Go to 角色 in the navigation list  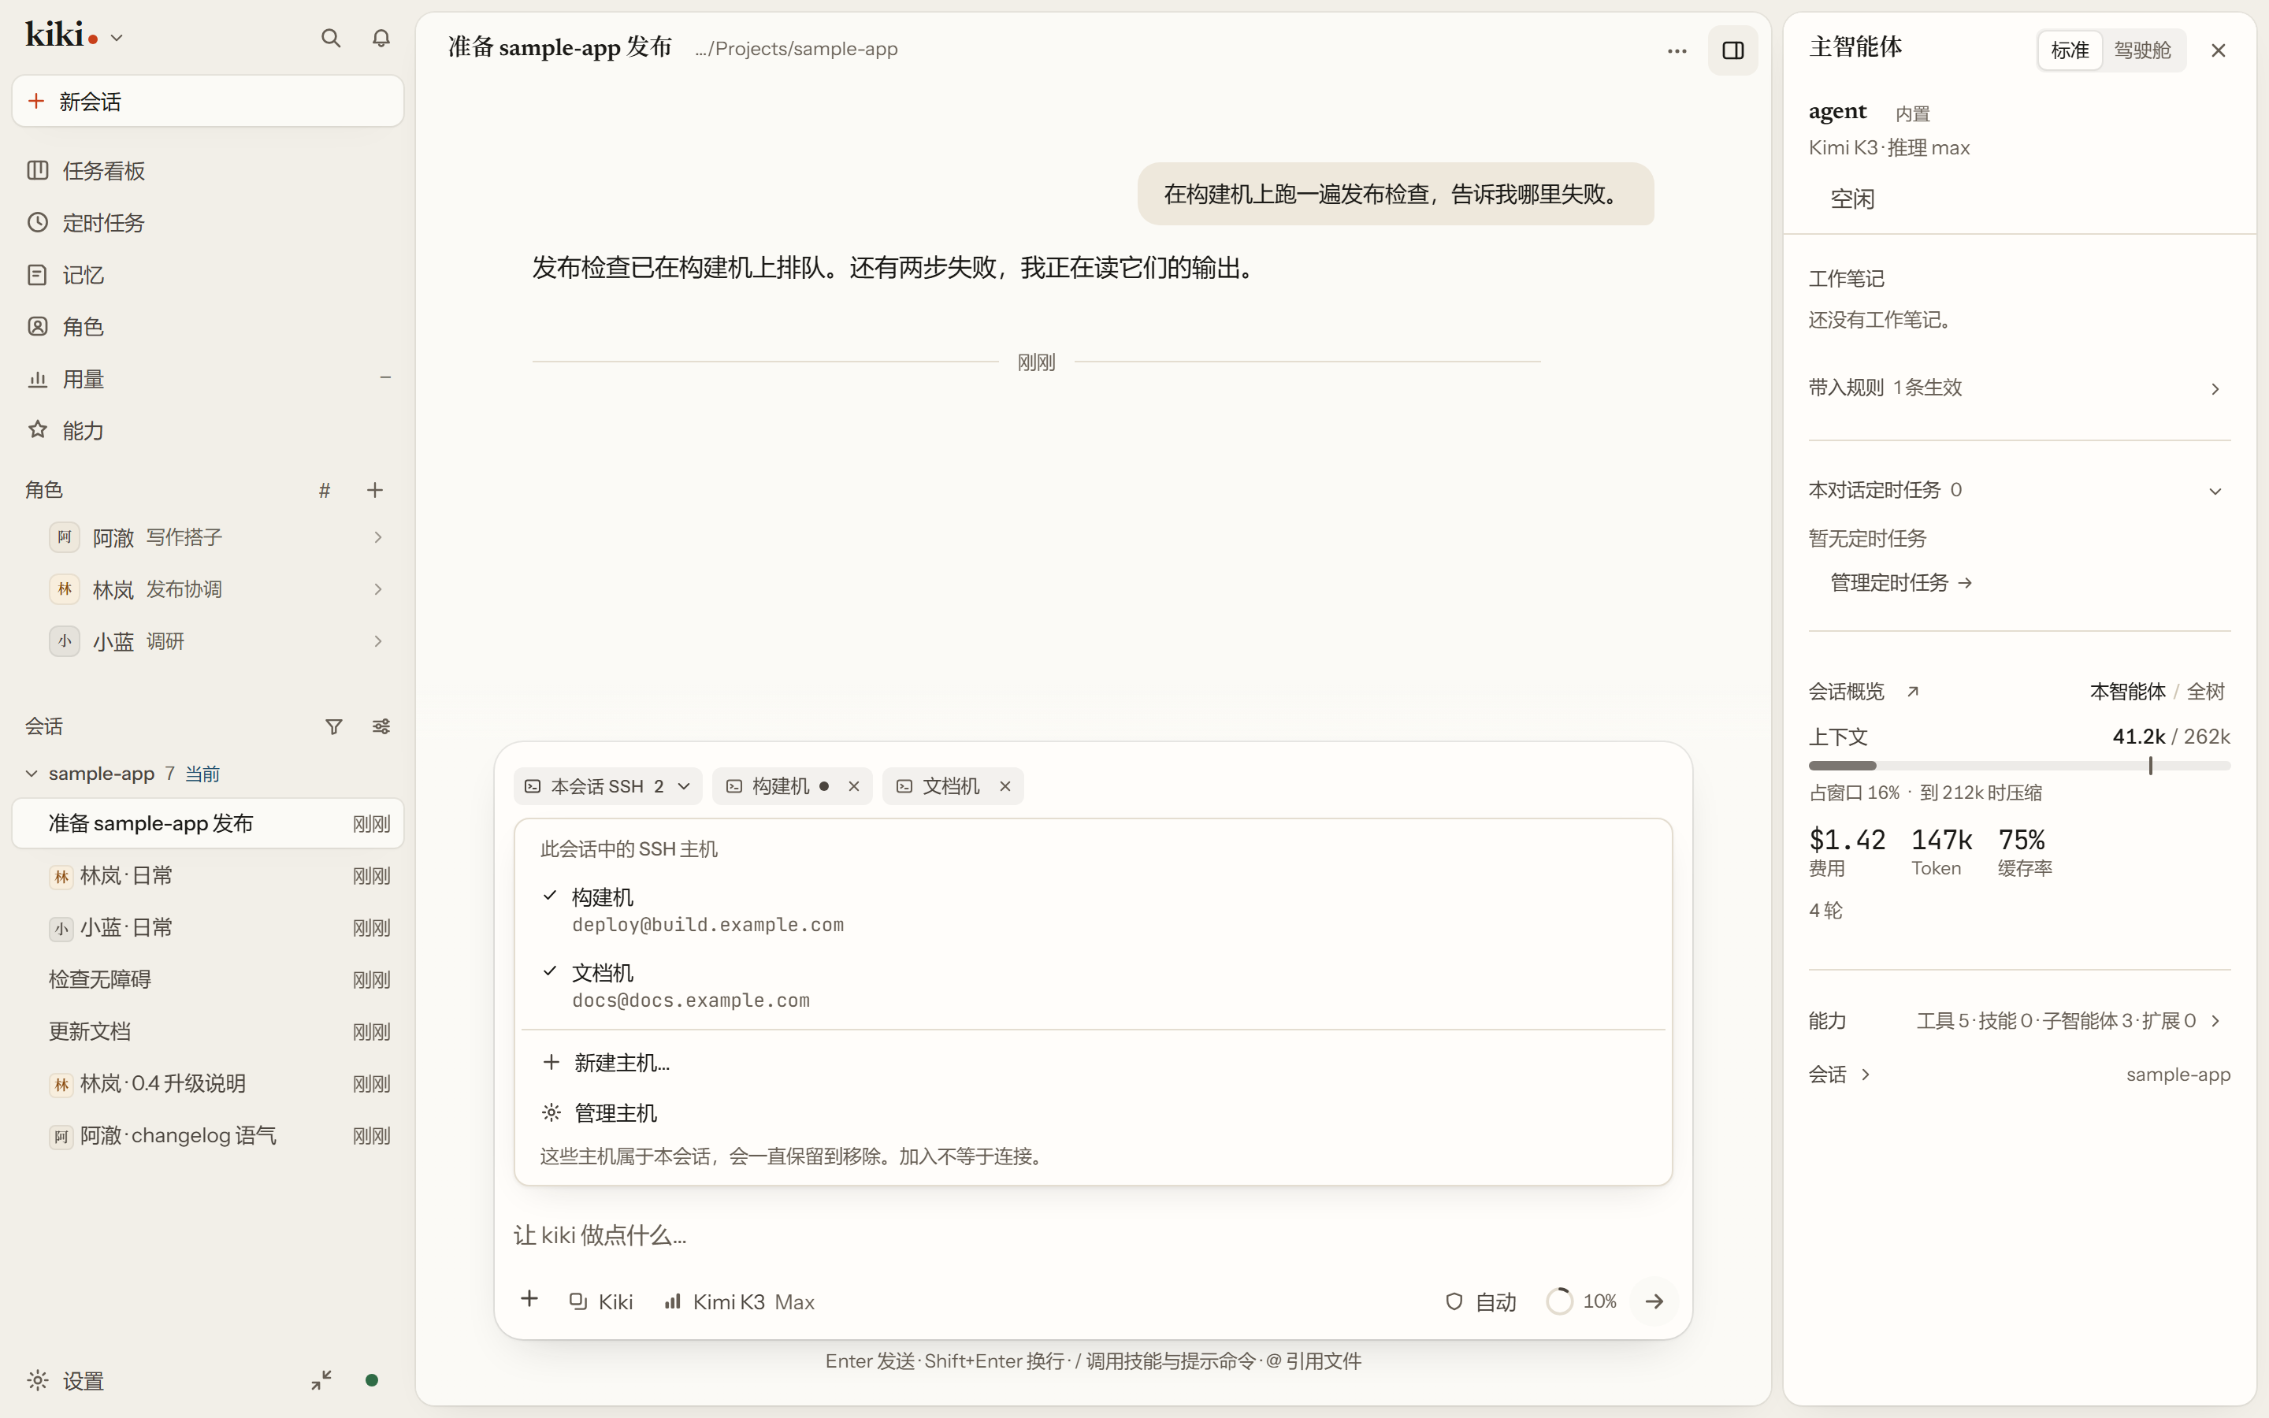click(x=208, y=326)
